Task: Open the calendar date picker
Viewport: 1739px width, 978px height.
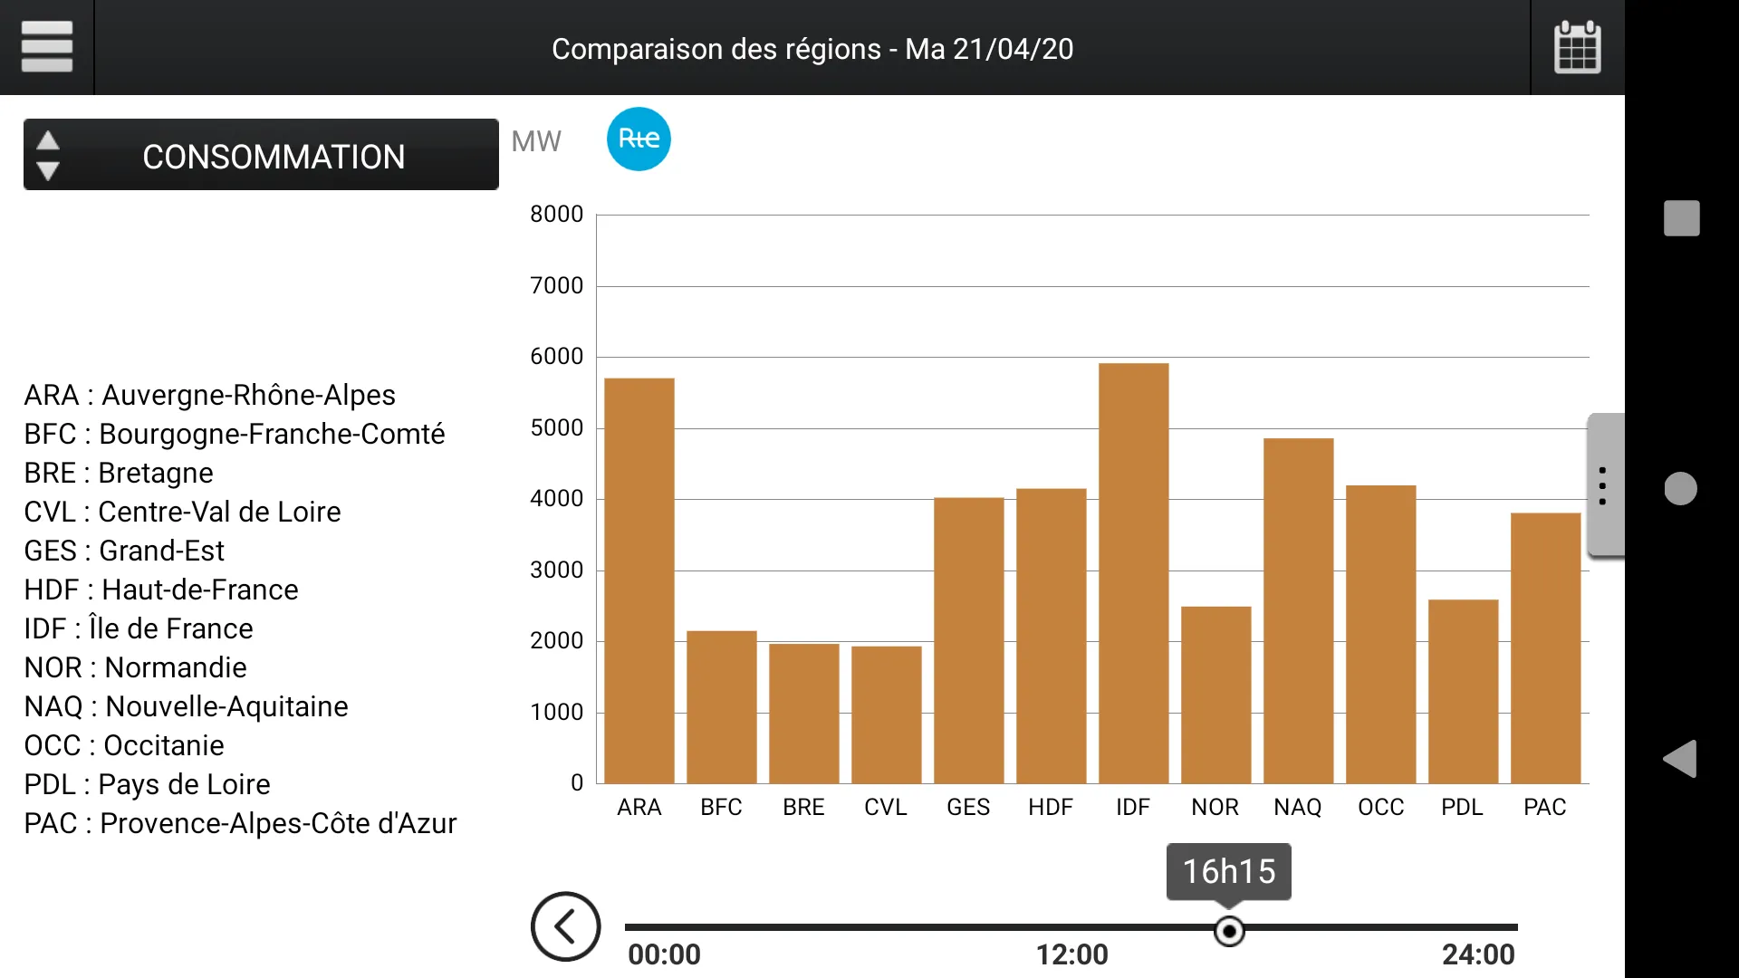Action: (1577, 47)
